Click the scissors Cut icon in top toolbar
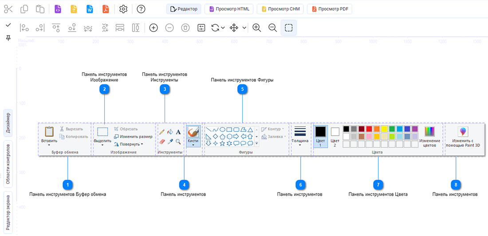Screen dimensions: 488x236 click(x=8, y=9)
